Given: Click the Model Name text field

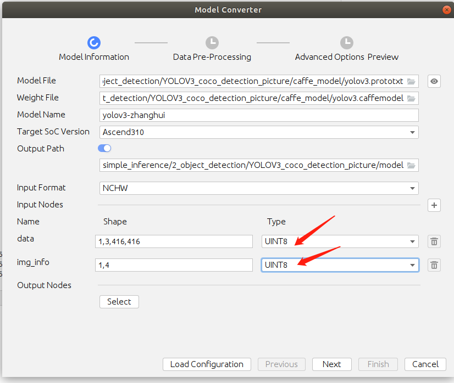Looking at the screenshot, I should (259, 115).
